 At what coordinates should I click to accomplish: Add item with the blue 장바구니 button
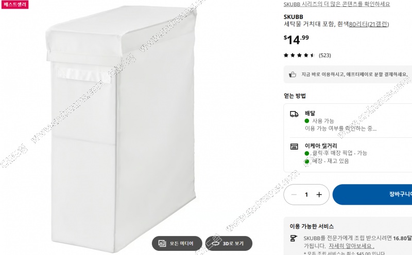pos(372,194)
